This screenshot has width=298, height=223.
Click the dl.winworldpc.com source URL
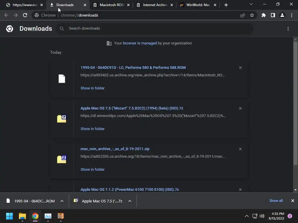[153, 116]
